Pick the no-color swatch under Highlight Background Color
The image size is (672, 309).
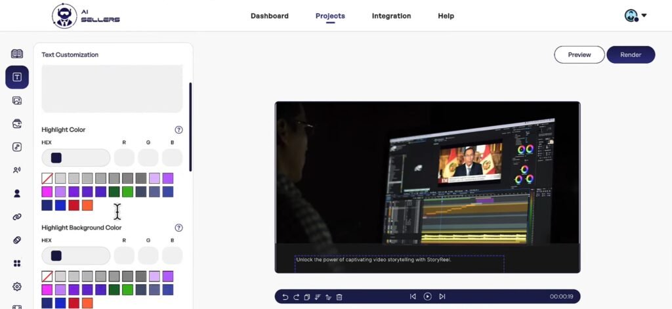pos(47,276)
